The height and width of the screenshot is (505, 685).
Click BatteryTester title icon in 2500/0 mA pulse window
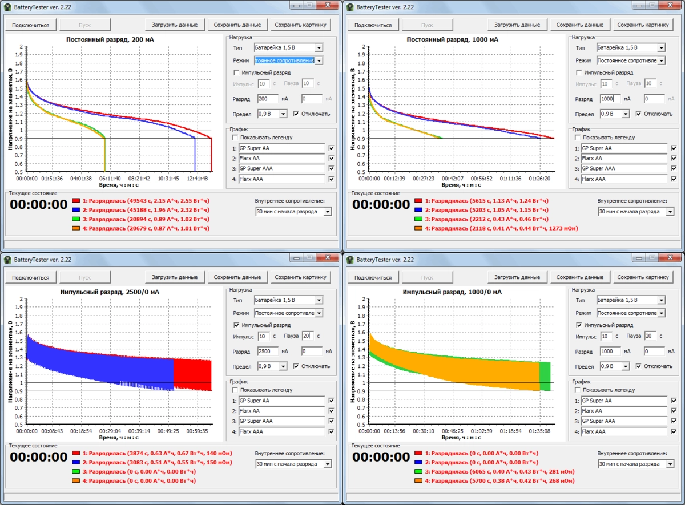pyautogui.click(x=7, y=259)
